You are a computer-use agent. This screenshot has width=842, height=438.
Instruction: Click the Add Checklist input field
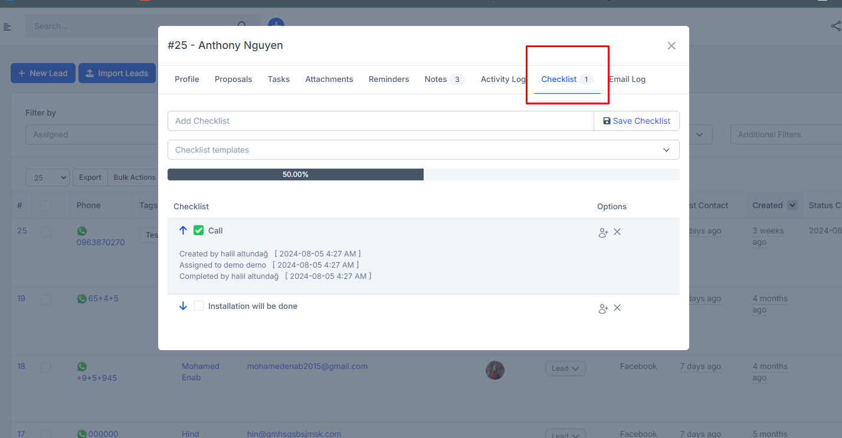[378, 121]
